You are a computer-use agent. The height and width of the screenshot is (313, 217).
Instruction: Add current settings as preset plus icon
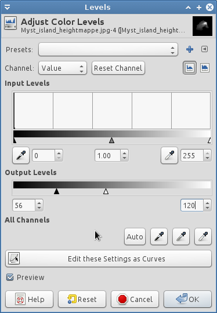pyautogui.click(x=190, y=49)
